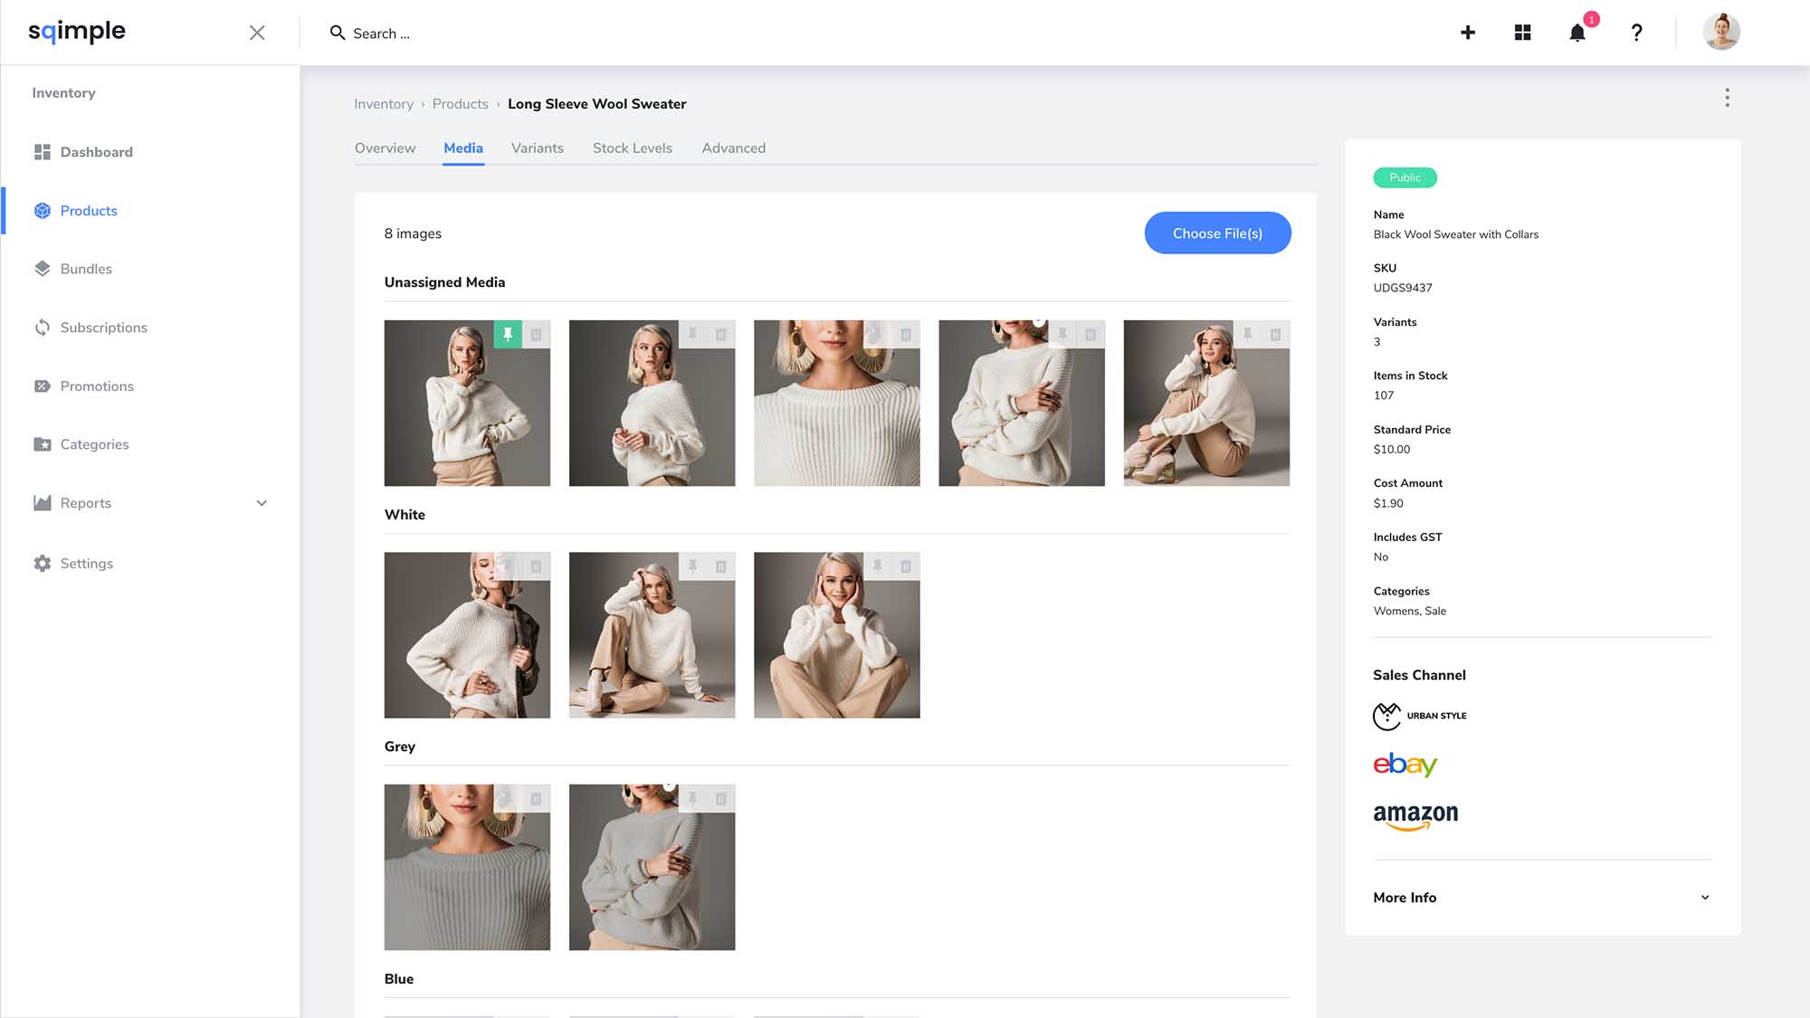Pin the second unassigned media image

coord(692,335)
